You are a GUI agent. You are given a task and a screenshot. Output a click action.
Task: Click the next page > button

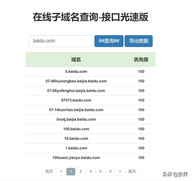click(120, 171)
